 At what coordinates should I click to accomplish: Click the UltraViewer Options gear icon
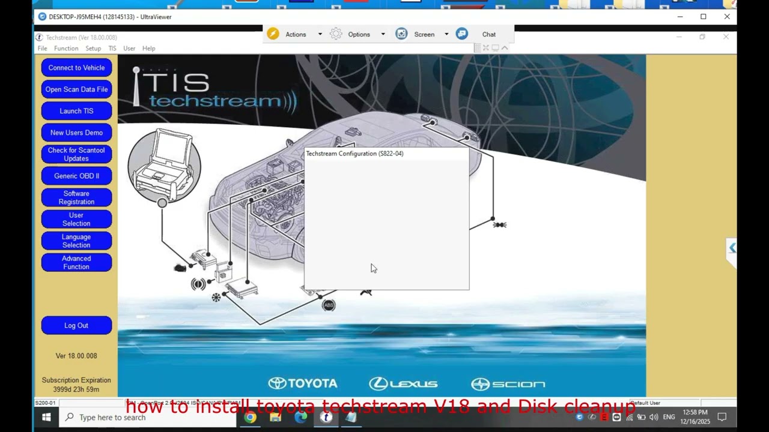coord(336,34)
